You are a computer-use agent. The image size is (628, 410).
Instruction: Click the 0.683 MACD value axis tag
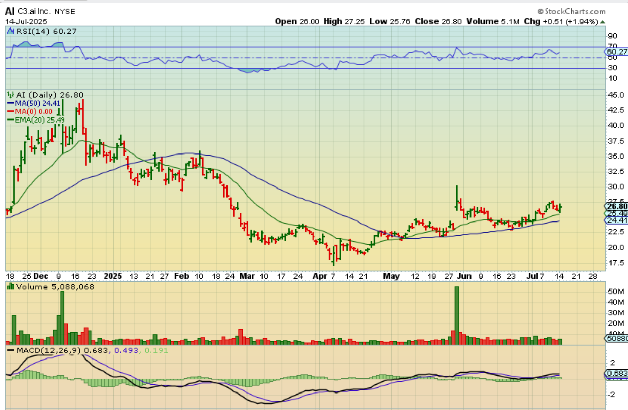[x=617, y=373]
